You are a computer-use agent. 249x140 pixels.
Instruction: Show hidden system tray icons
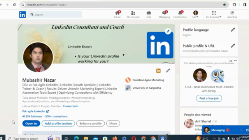(214, 138)
